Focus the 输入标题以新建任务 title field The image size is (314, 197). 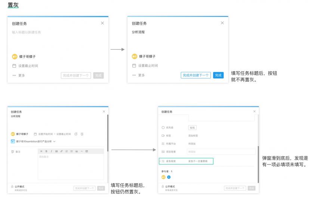(x=26, y=32)
